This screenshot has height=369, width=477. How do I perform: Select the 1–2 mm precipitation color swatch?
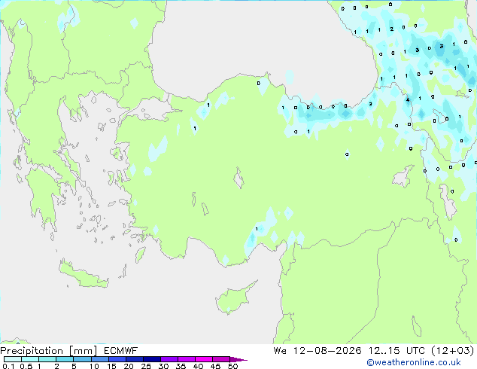click(x=47, y=359)
